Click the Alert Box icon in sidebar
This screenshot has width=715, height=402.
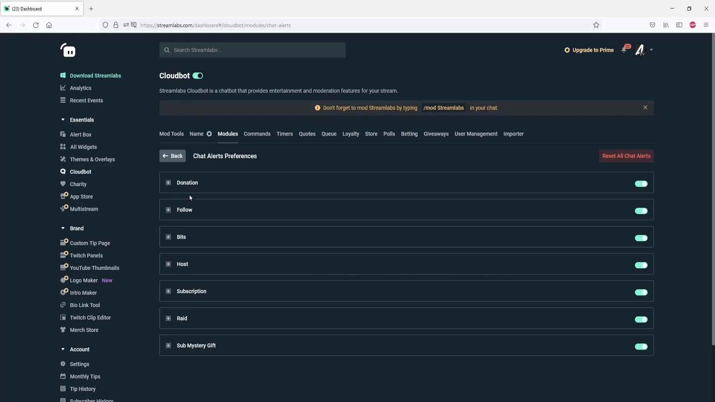(63, 134)
